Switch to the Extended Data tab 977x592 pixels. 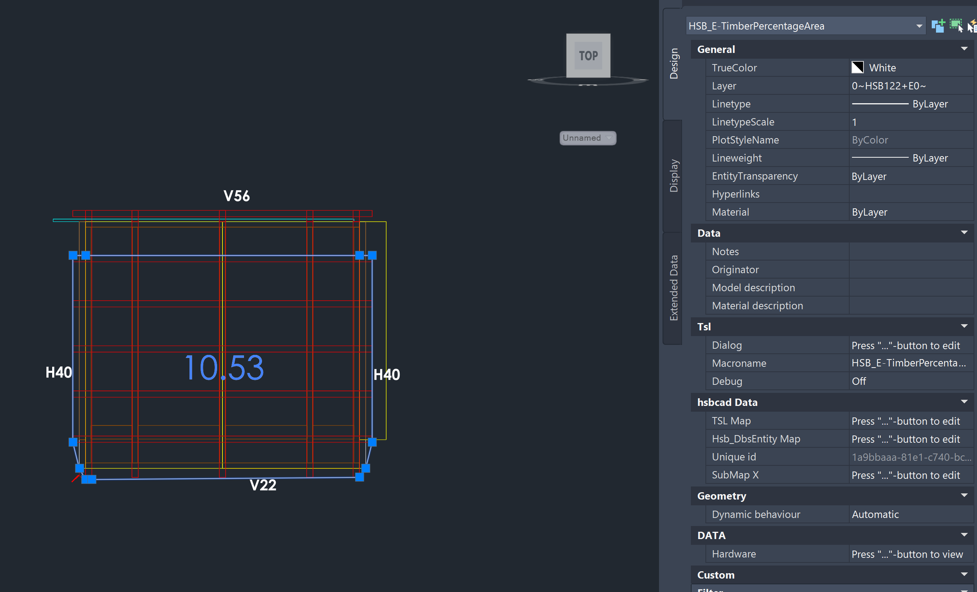click(673, 288)
